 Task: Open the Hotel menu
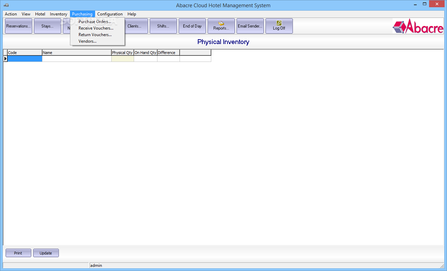click(40, 14)
